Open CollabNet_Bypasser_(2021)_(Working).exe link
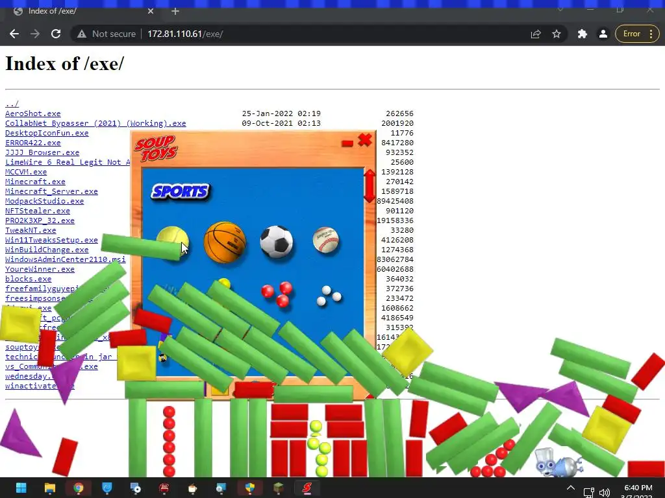This screenshot has width=665, height=498. [95, 123]
